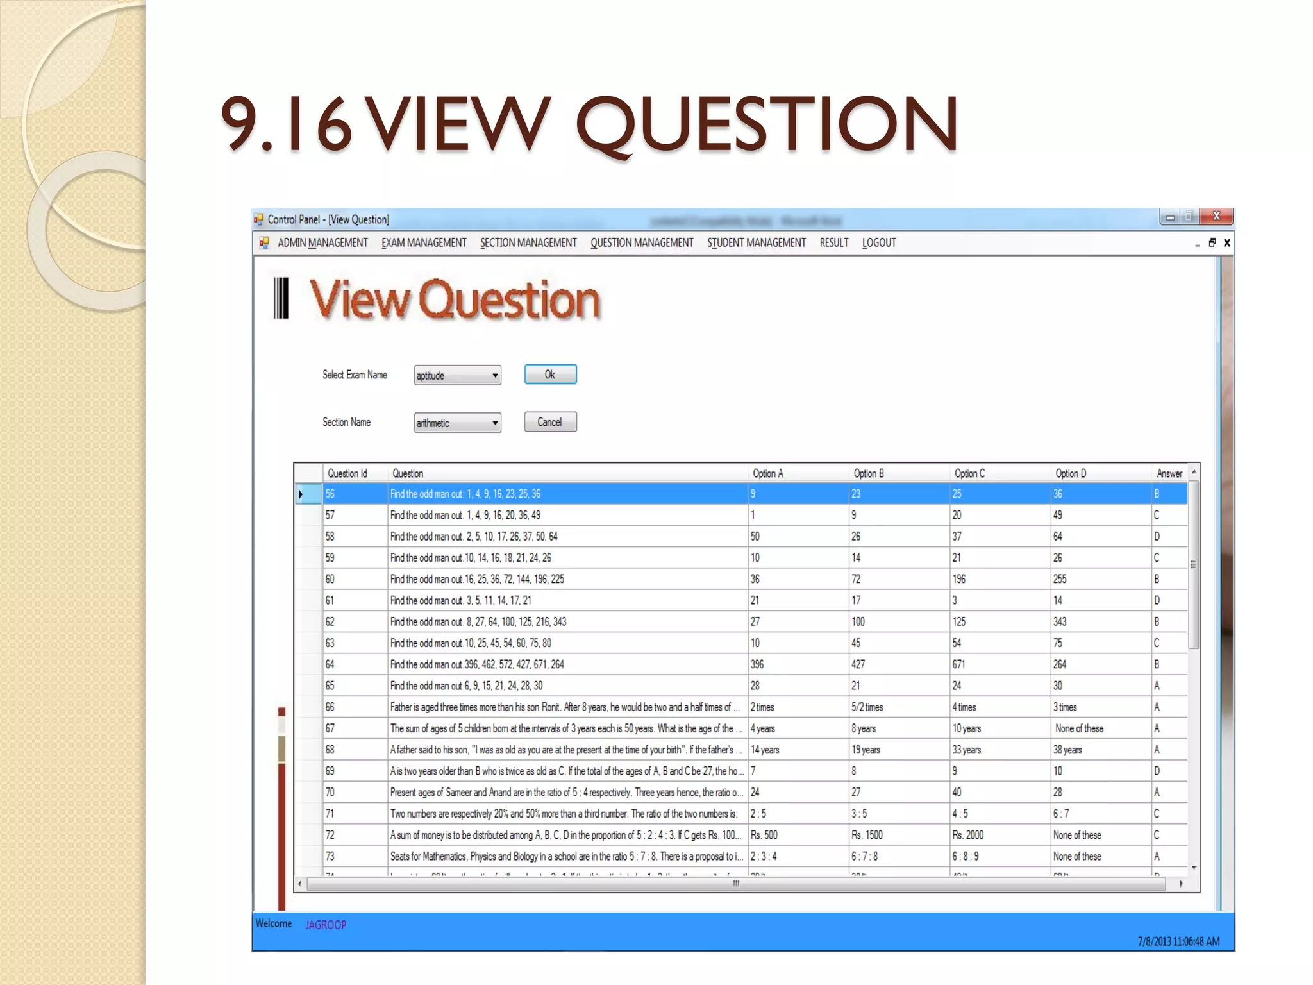Click the date and time in status bar
Viewport: 1313px width, 985px height.
coord(1178,941)
